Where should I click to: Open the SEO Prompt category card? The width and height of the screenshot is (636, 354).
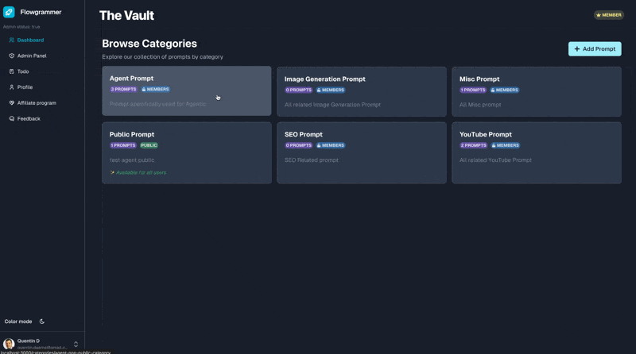click(x=362, y=153)
